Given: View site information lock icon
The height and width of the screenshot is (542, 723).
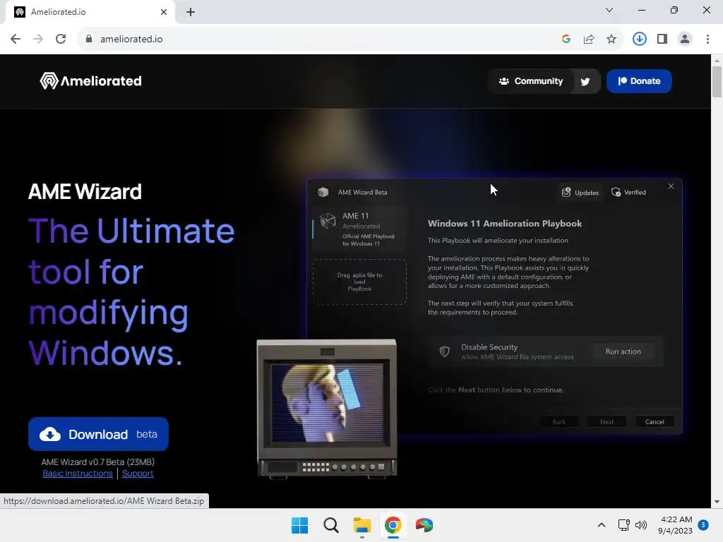Looking at the screenshot, I should point(89,39).
